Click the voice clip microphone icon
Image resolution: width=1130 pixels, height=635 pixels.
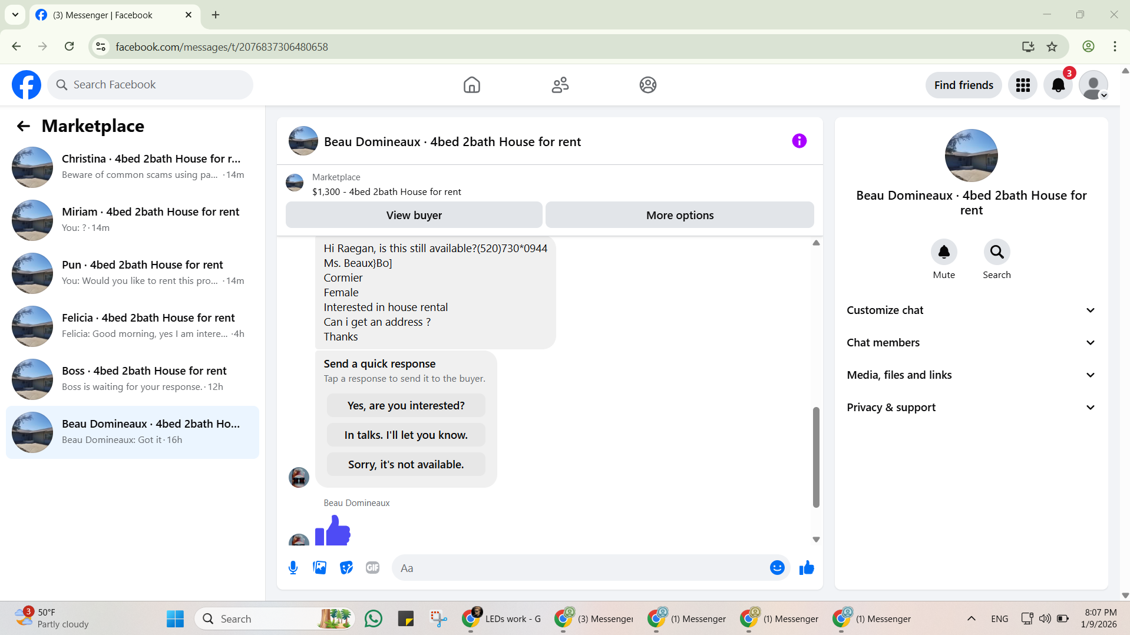(x=293, y=568)
